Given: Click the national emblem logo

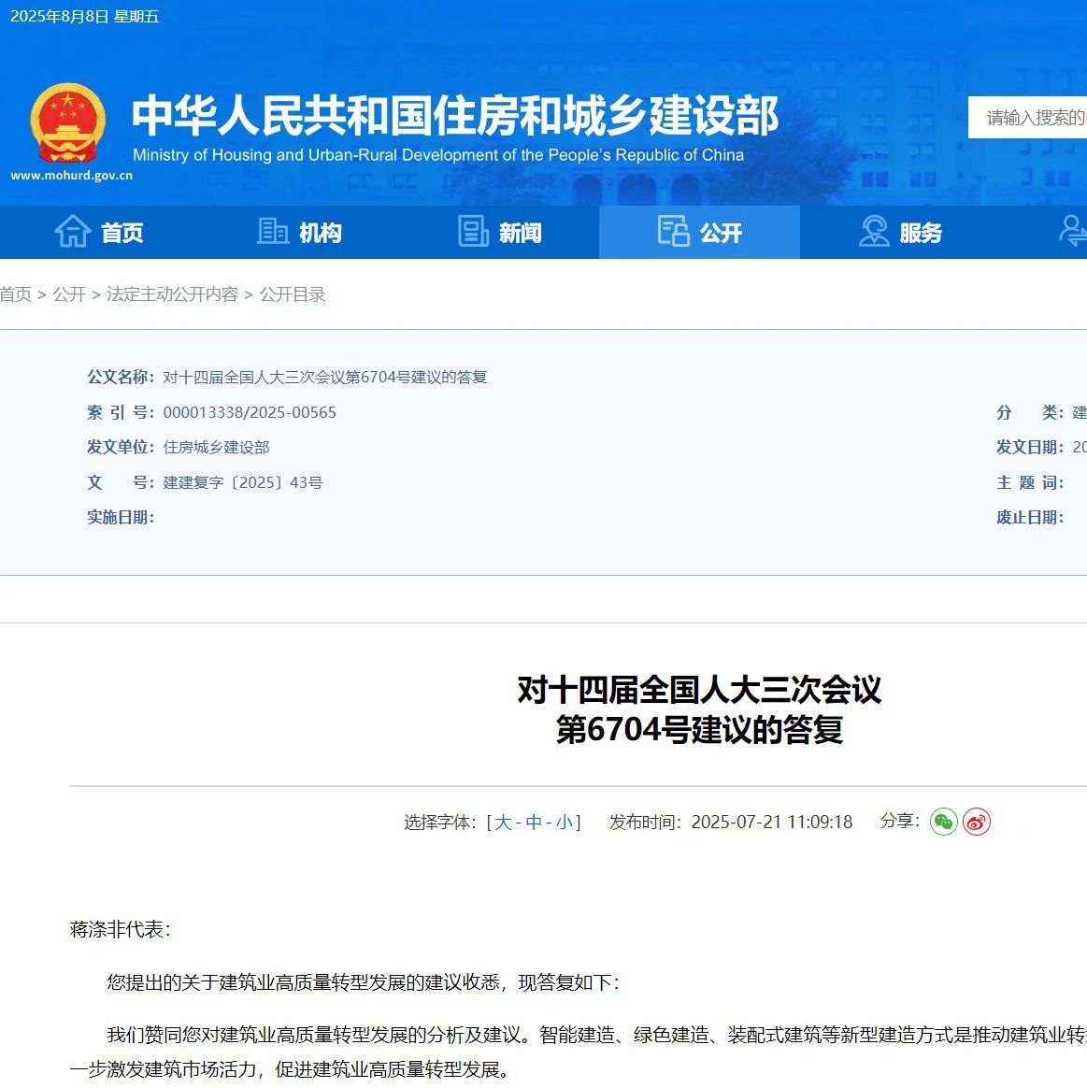Looking at the screenshot, I should pyautogui.click(x=68, y=122).
